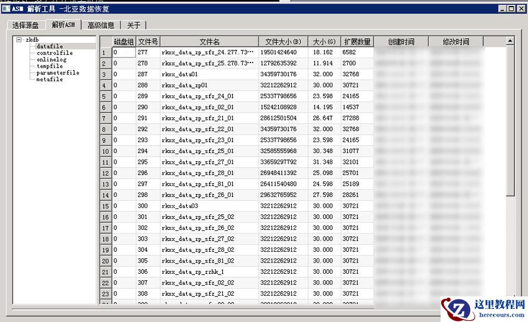
Task: Click the 文件名 column header
Action: 209,42
